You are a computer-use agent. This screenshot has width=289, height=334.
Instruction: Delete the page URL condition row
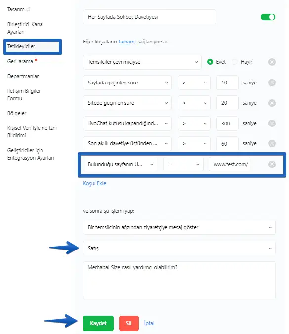272,164
